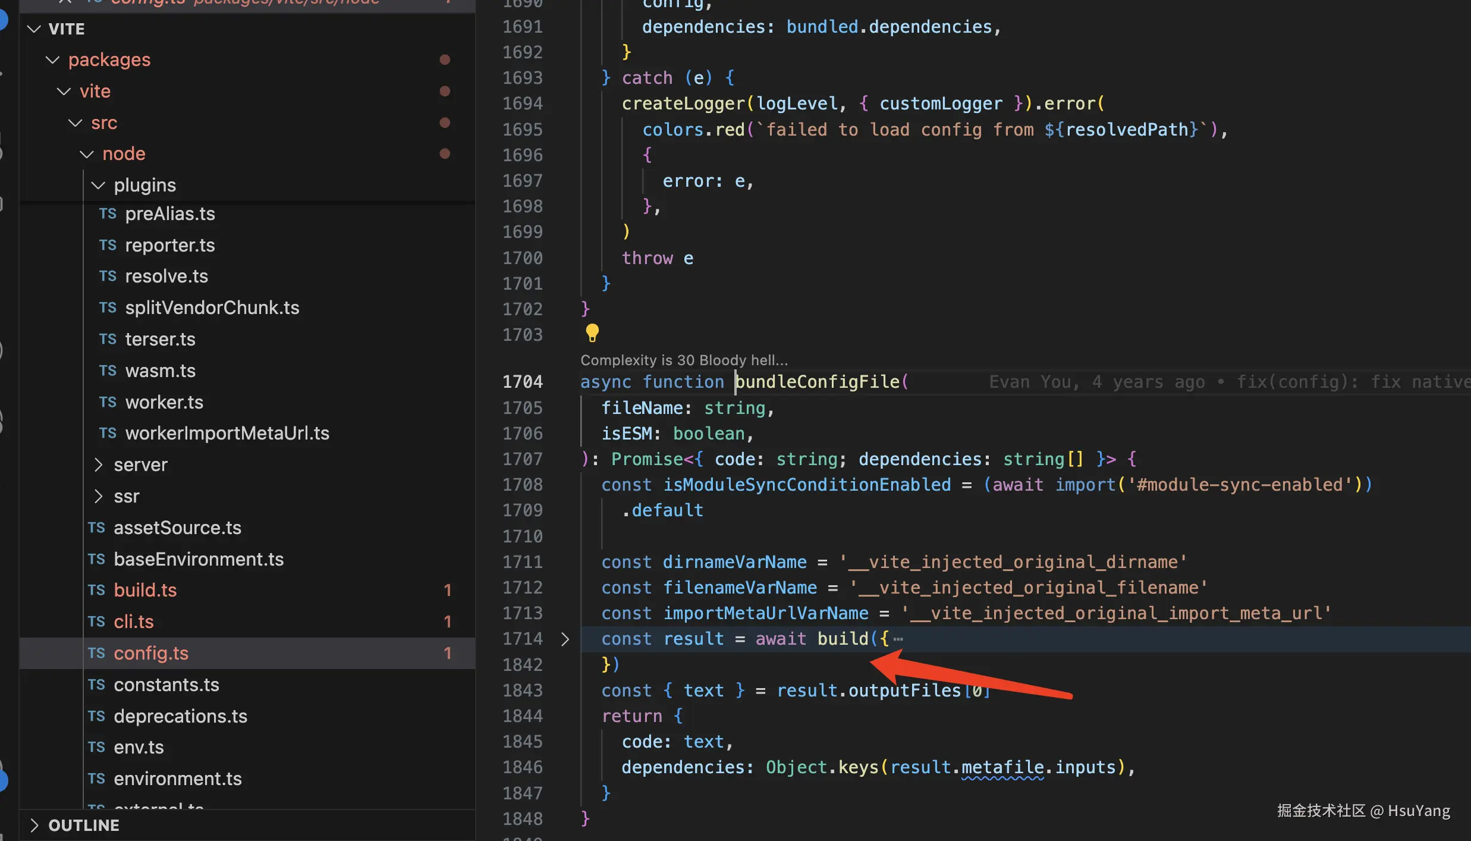
Task: Click the yellow lightbulb quick-fix icon
Action: (x=592, y=333)
